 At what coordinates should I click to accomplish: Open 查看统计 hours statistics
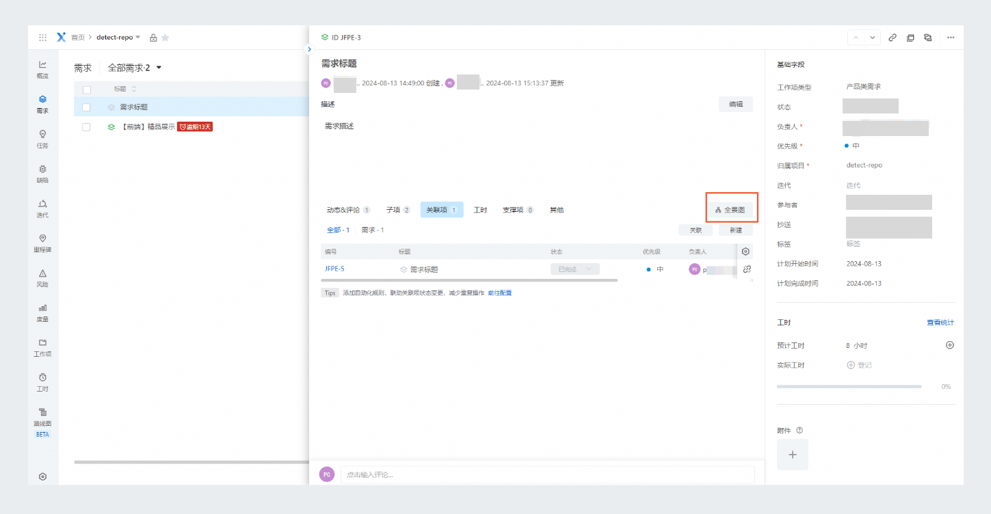tap(940, 323)
